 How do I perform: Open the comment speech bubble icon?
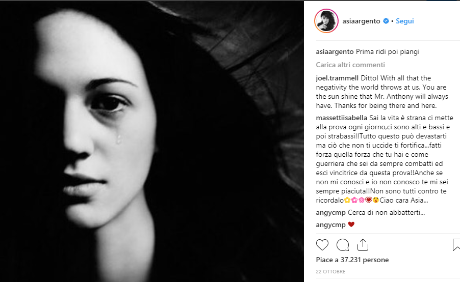[x=342, y=245]
